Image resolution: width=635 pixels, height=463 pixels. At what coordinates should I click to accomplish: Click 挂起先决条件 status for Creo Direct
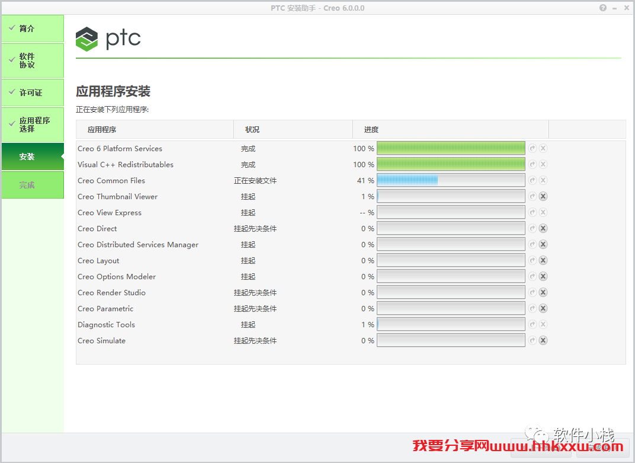pyautogui.click(x=255, y=229)
